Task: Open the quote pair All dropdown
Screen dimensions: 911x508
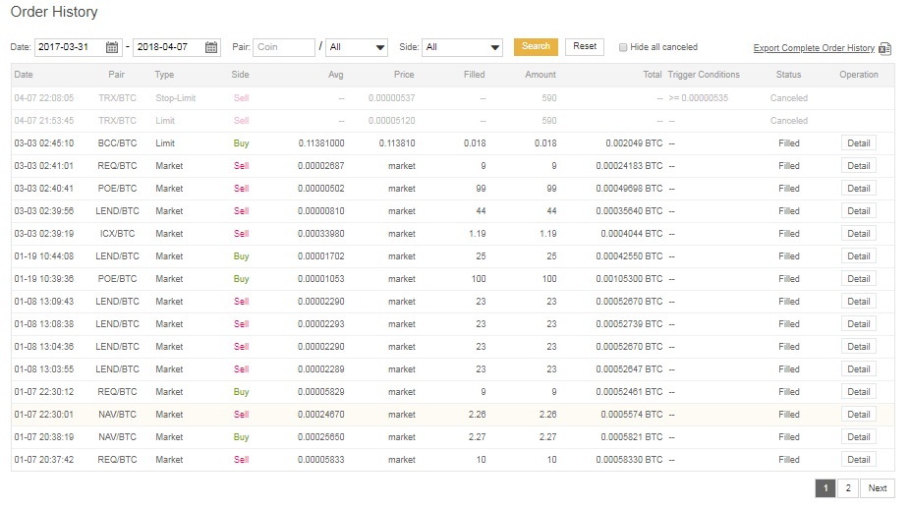Action: 357,47
